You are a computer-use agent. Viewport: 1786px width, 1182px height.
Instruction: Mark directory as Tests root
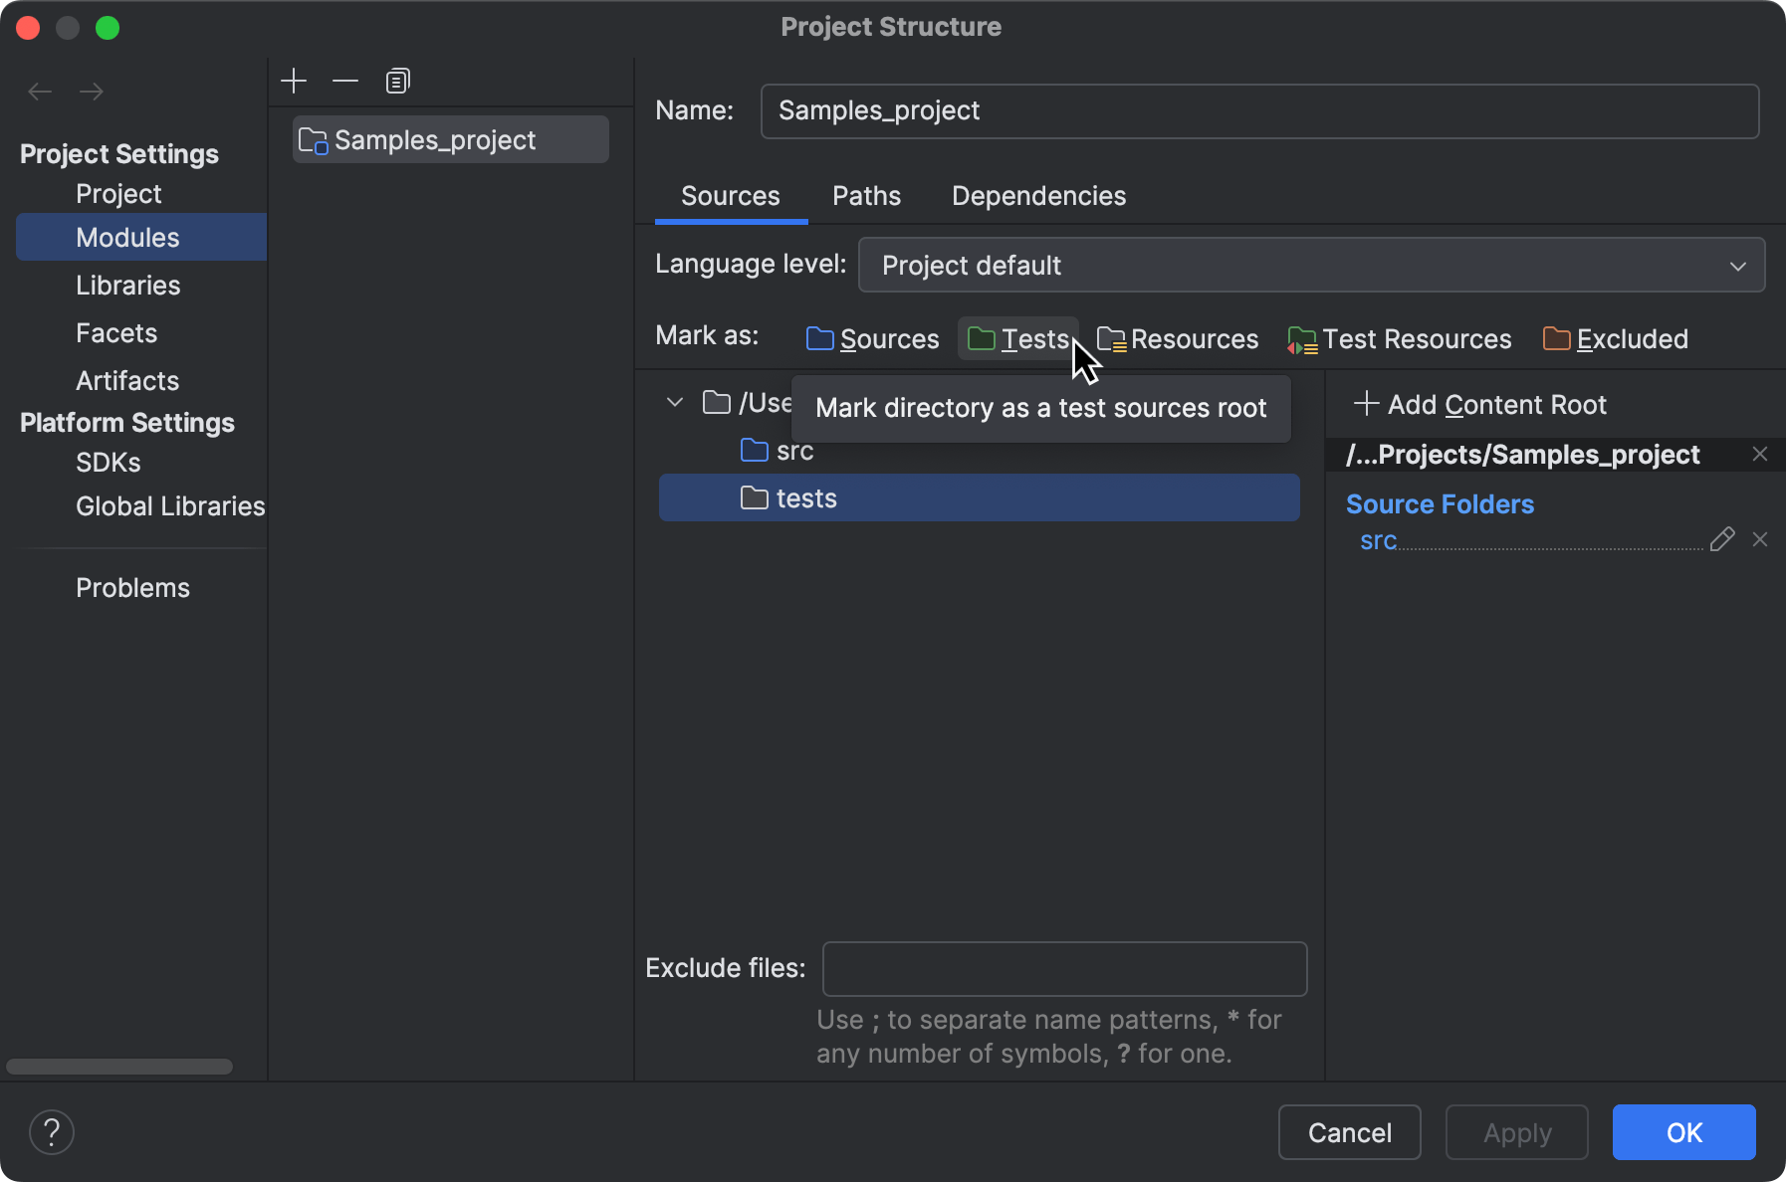click(x=1017, y=339)
